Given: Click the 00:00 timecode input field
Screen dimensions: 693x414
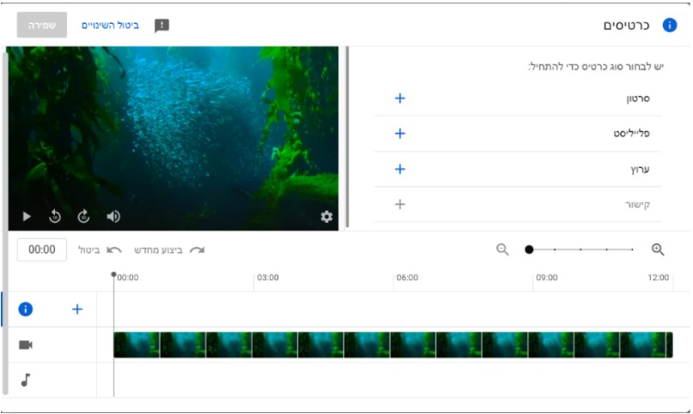Looking at the screenshot, I should point(42,249).
